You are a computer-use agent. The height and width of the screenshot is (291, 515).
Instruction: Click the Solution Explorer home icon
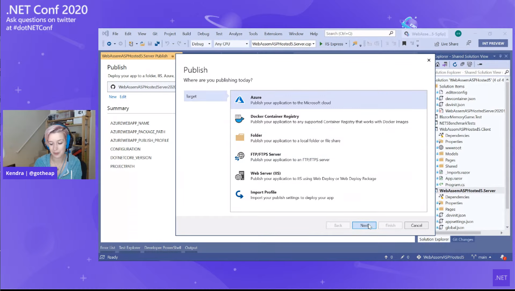438,65
